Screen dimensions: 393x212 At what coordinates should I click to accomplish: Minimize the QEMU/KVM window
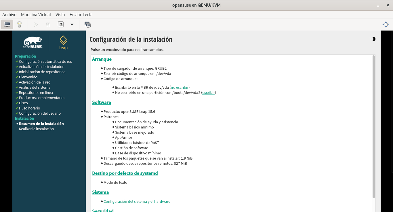(377, 5)
